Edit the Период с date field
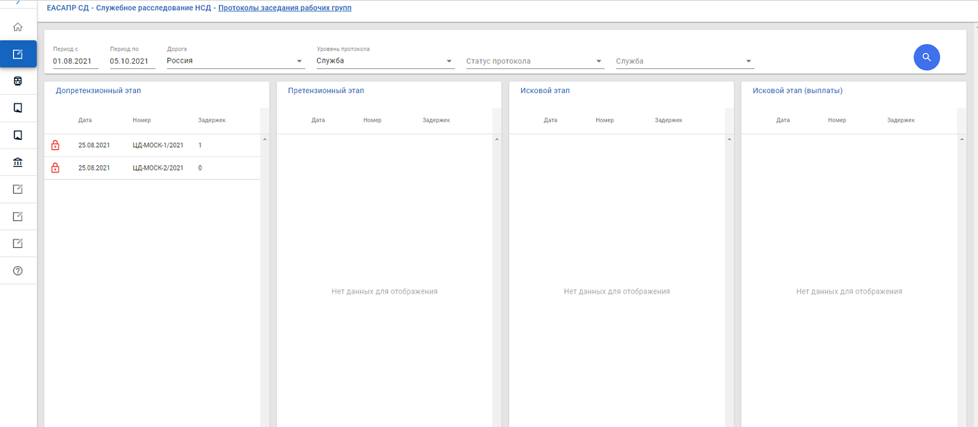This screenshot has height=427, width=978. pyautogui.click(x=75, y=61)
